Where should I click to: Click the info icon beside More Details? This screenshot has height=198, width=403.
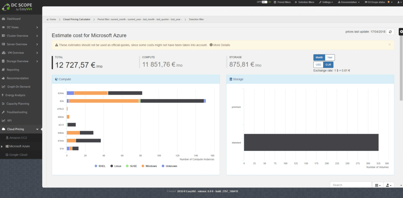(x=211, y=45)
